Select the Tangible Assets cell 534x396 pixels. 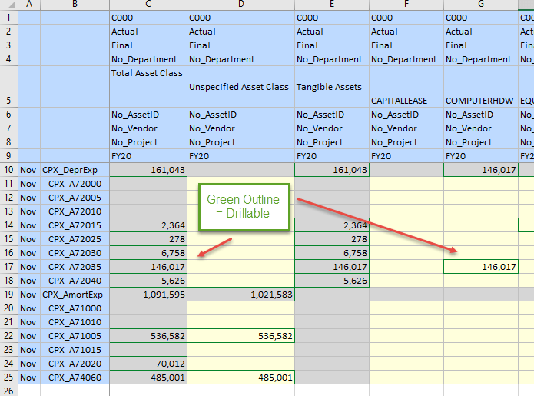pyautogui.click(x=331, y=86)
